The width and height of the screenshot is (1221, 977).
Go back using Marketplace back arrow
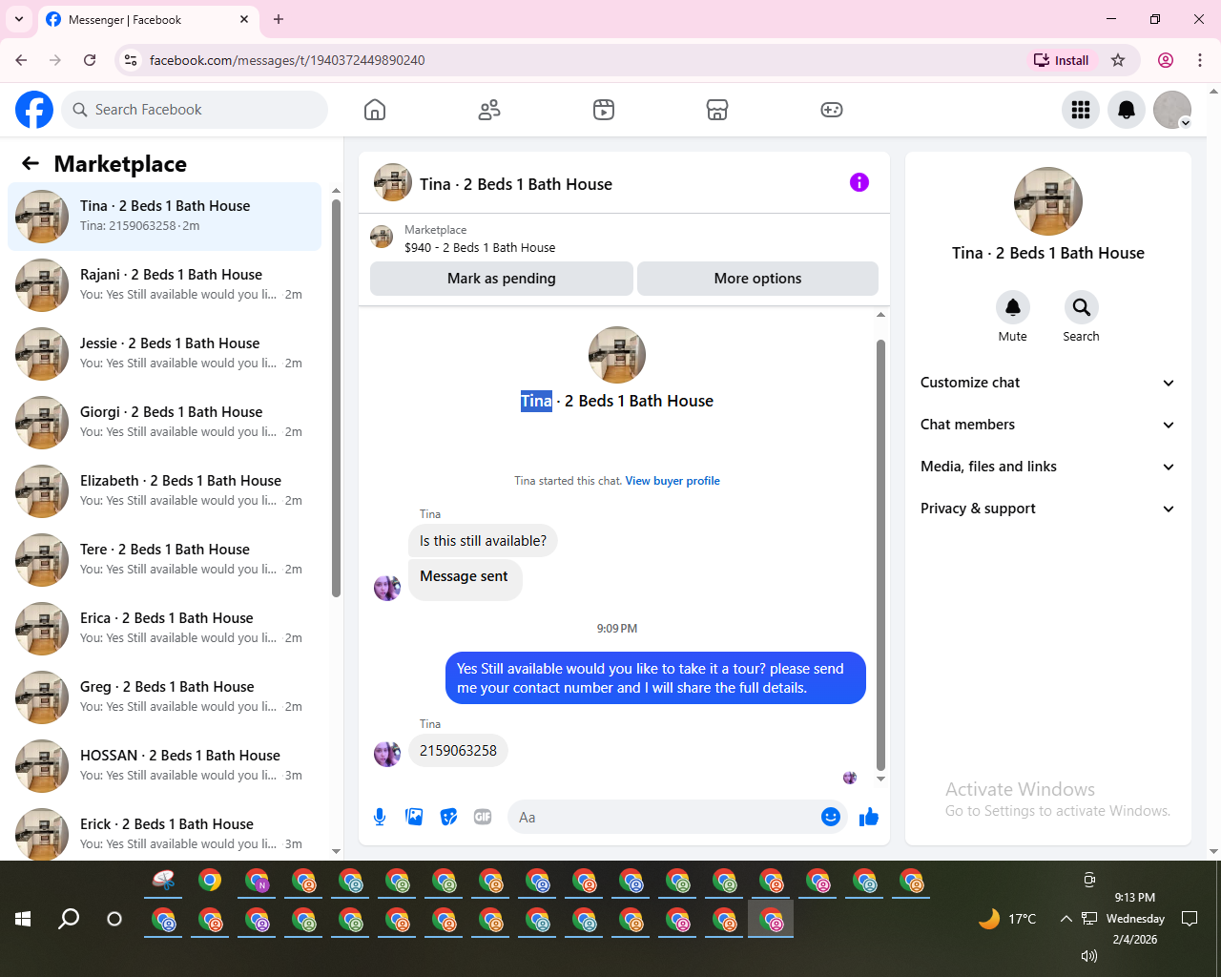coord(31,163)
